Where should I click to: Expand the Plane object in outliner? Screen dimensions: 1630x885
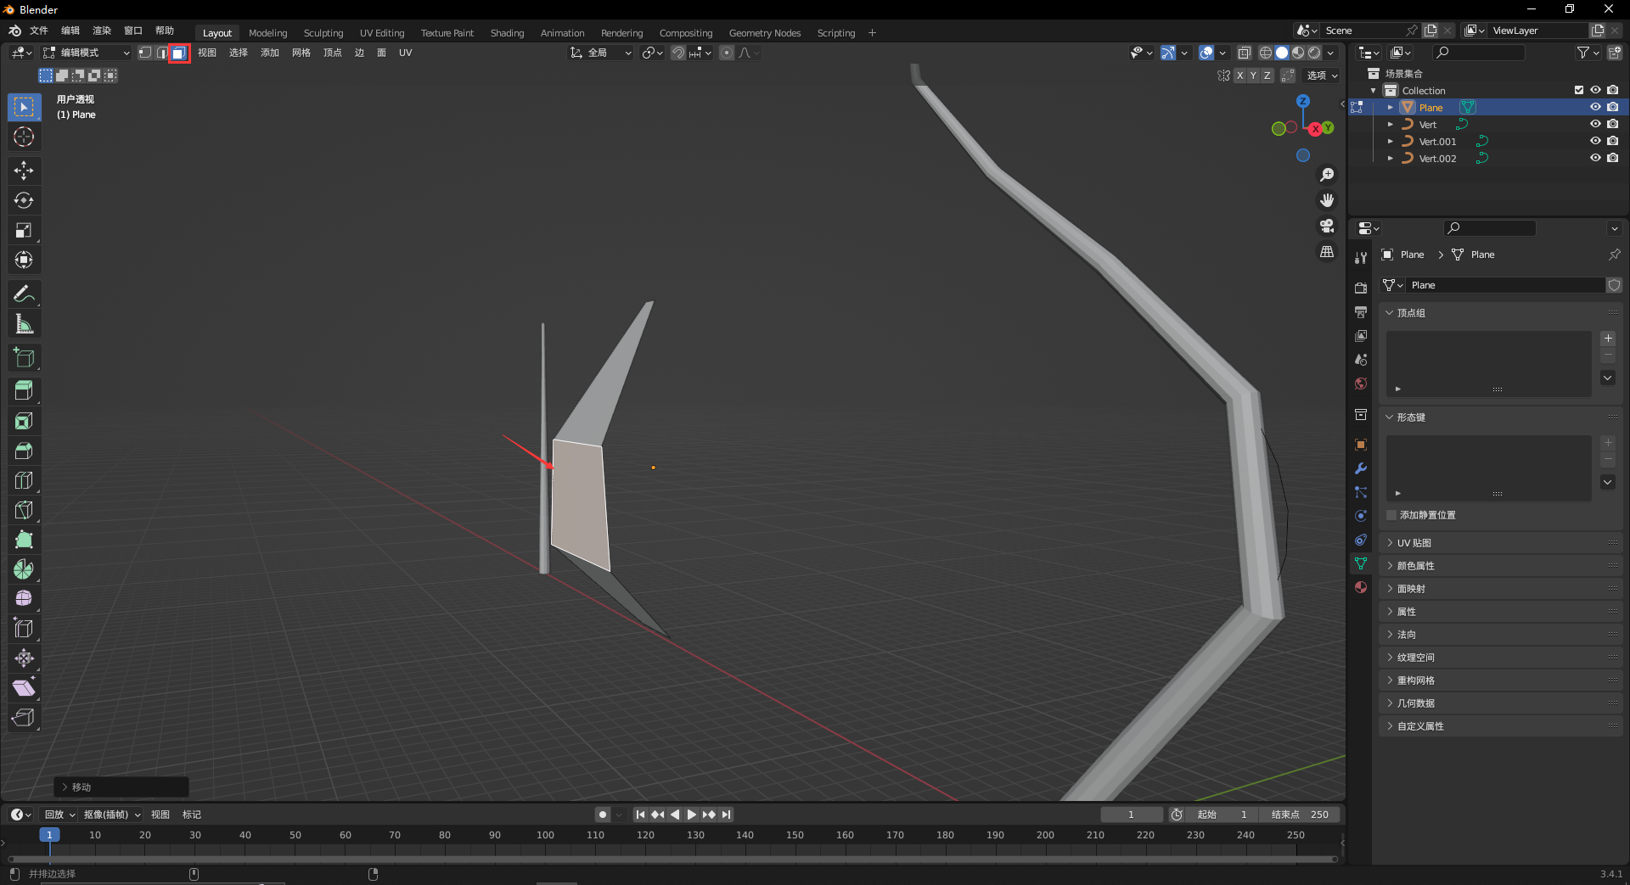click(1390, 108)
